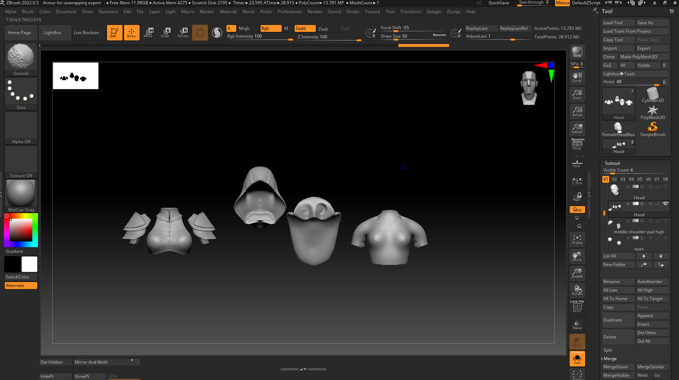Click the Frame view icon
The width and height of the screenshot is (679, 380).
[x=577, y=240]
